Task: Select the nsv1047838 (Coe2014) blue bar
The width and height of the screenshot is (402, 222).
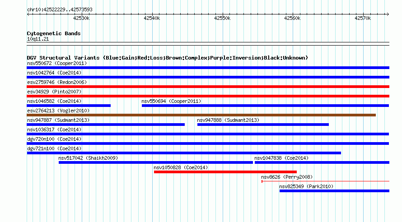Action: (x=322, y=162)
